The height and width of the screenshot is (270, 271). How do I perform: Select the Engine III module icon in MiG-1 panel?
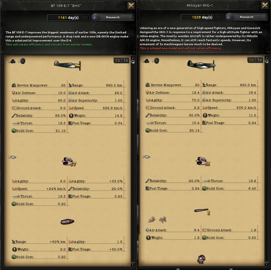(203, 161)
